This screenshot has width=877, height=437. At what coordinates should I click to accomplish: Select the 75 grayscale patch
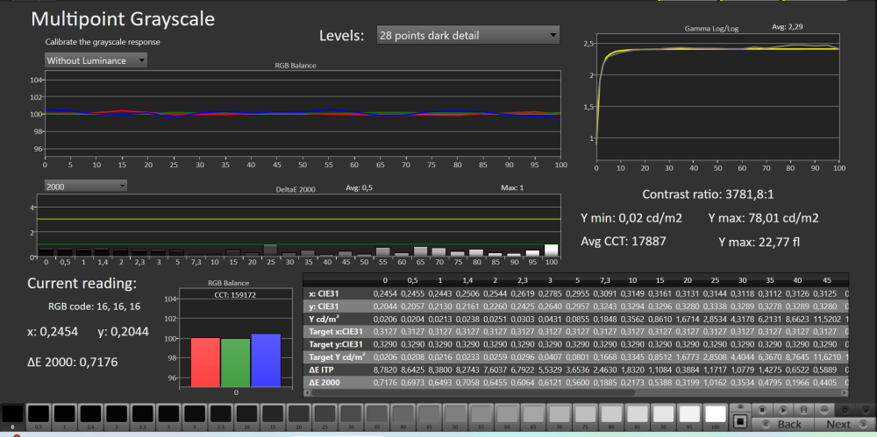pos(586,418)
